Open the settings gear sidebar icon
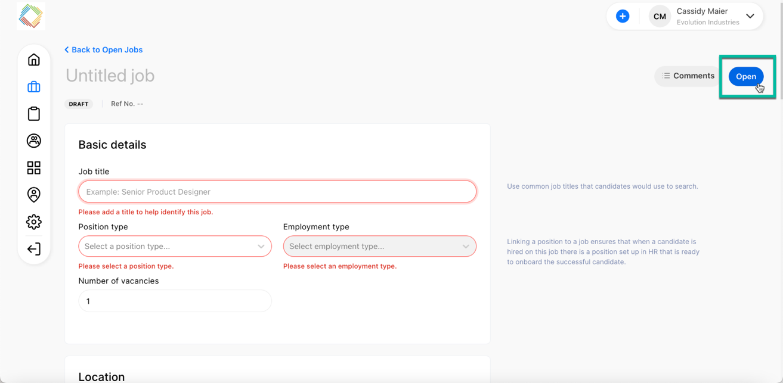Image resolution: width=783 pixels, height=383 pixels. point(34,222)
